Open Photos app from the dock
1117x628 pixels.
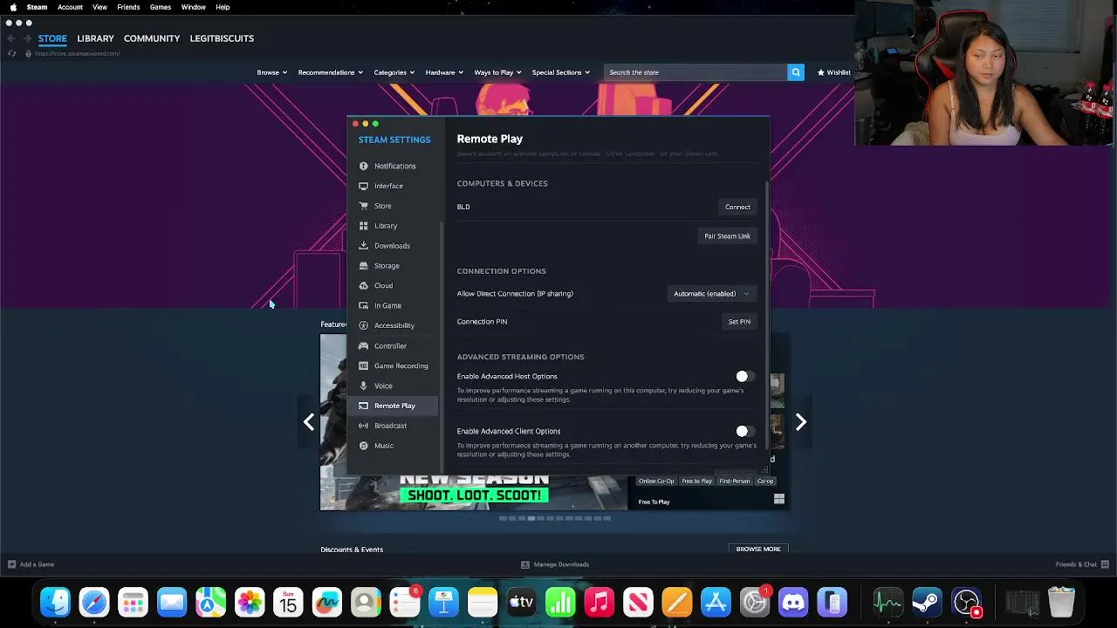250,602
